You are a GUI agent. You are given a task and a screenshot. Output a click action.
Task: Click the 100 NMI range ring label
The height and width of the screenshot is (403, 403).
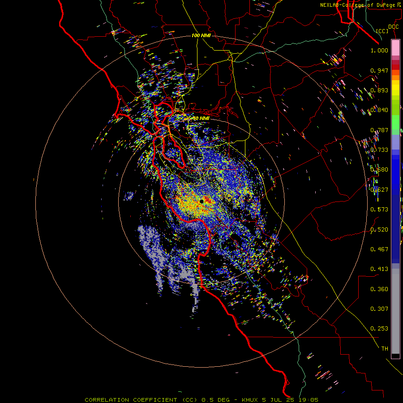[201, 35]
